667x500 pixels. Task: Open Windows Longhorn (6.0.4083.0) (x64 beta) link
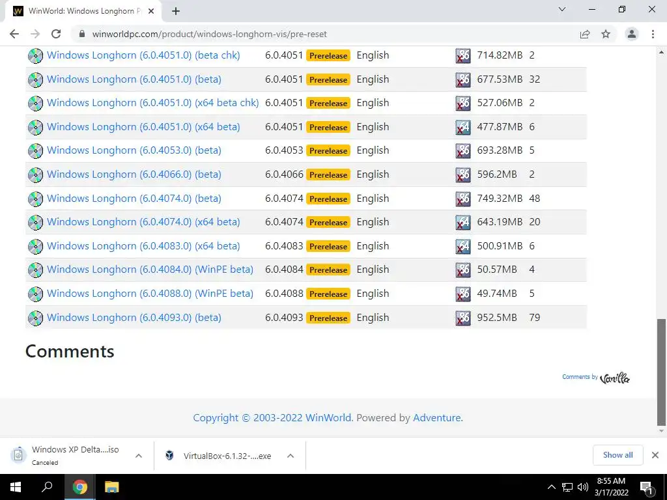click(x=143, y=246)
